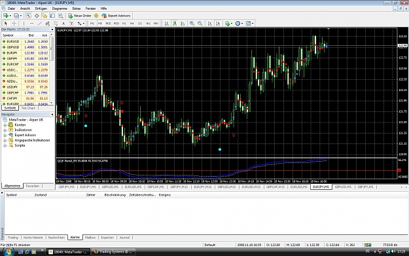This screenshot has height=256, width=409.
Task: Select the arrow cursor tool
Action: (6, 24)
